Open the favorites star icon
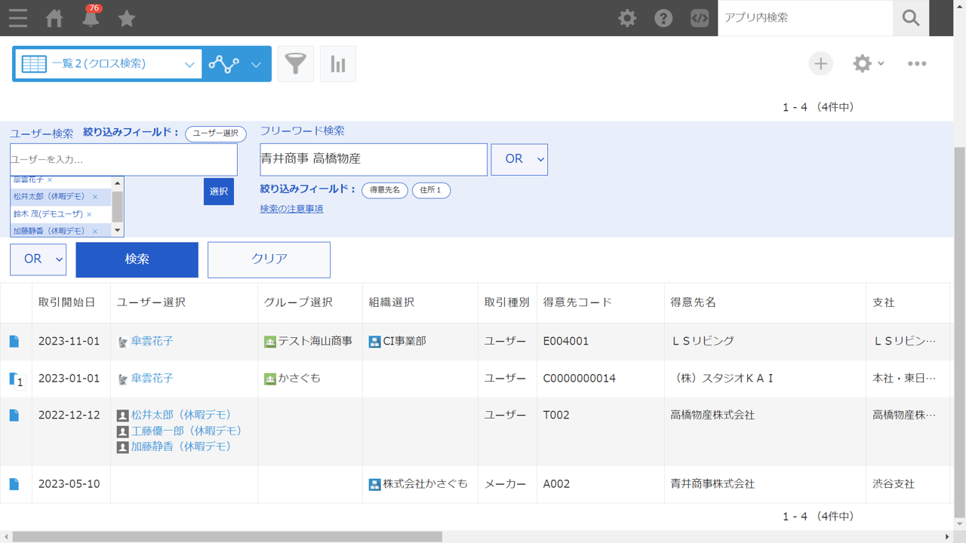 coord(127,18)
